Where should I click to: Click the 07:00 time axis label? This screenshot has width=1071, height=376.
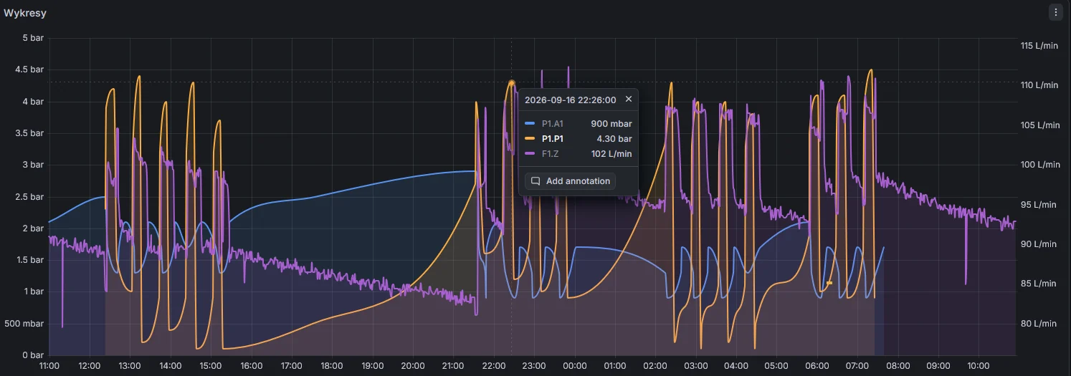(857, 365)
